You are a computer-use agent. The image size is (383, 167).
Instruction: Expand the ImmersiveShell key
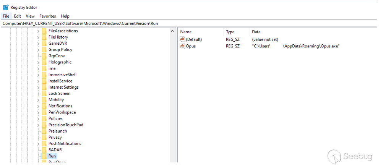(x=38, y=75)
